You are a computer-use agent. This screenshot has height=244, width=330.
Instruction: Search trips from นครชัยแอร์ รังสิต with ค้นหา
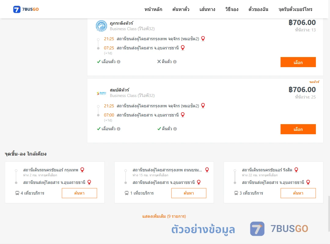tap(298, 193)
